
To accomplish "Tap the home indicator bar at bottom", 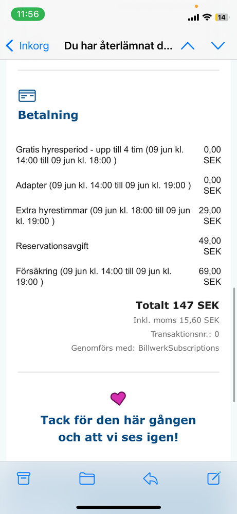I will coord(118,507).
